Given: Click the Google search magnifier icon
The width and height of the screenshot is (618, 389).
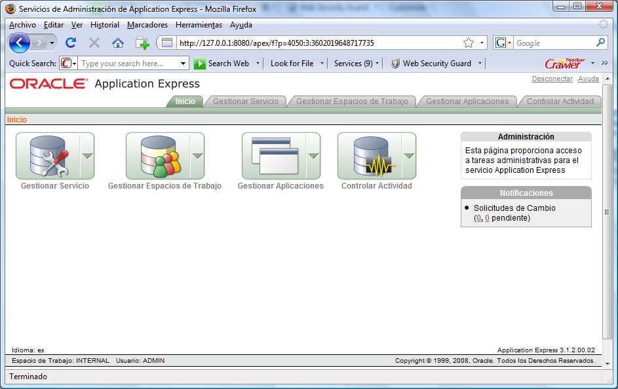Looking at the screenshot, I should tap(601, 42).
